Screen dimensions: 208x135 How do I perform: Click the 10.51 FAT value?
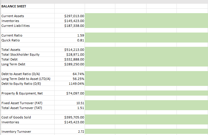(70, 103)
